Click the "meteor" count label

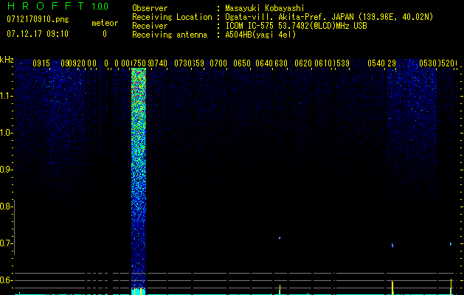105,23
